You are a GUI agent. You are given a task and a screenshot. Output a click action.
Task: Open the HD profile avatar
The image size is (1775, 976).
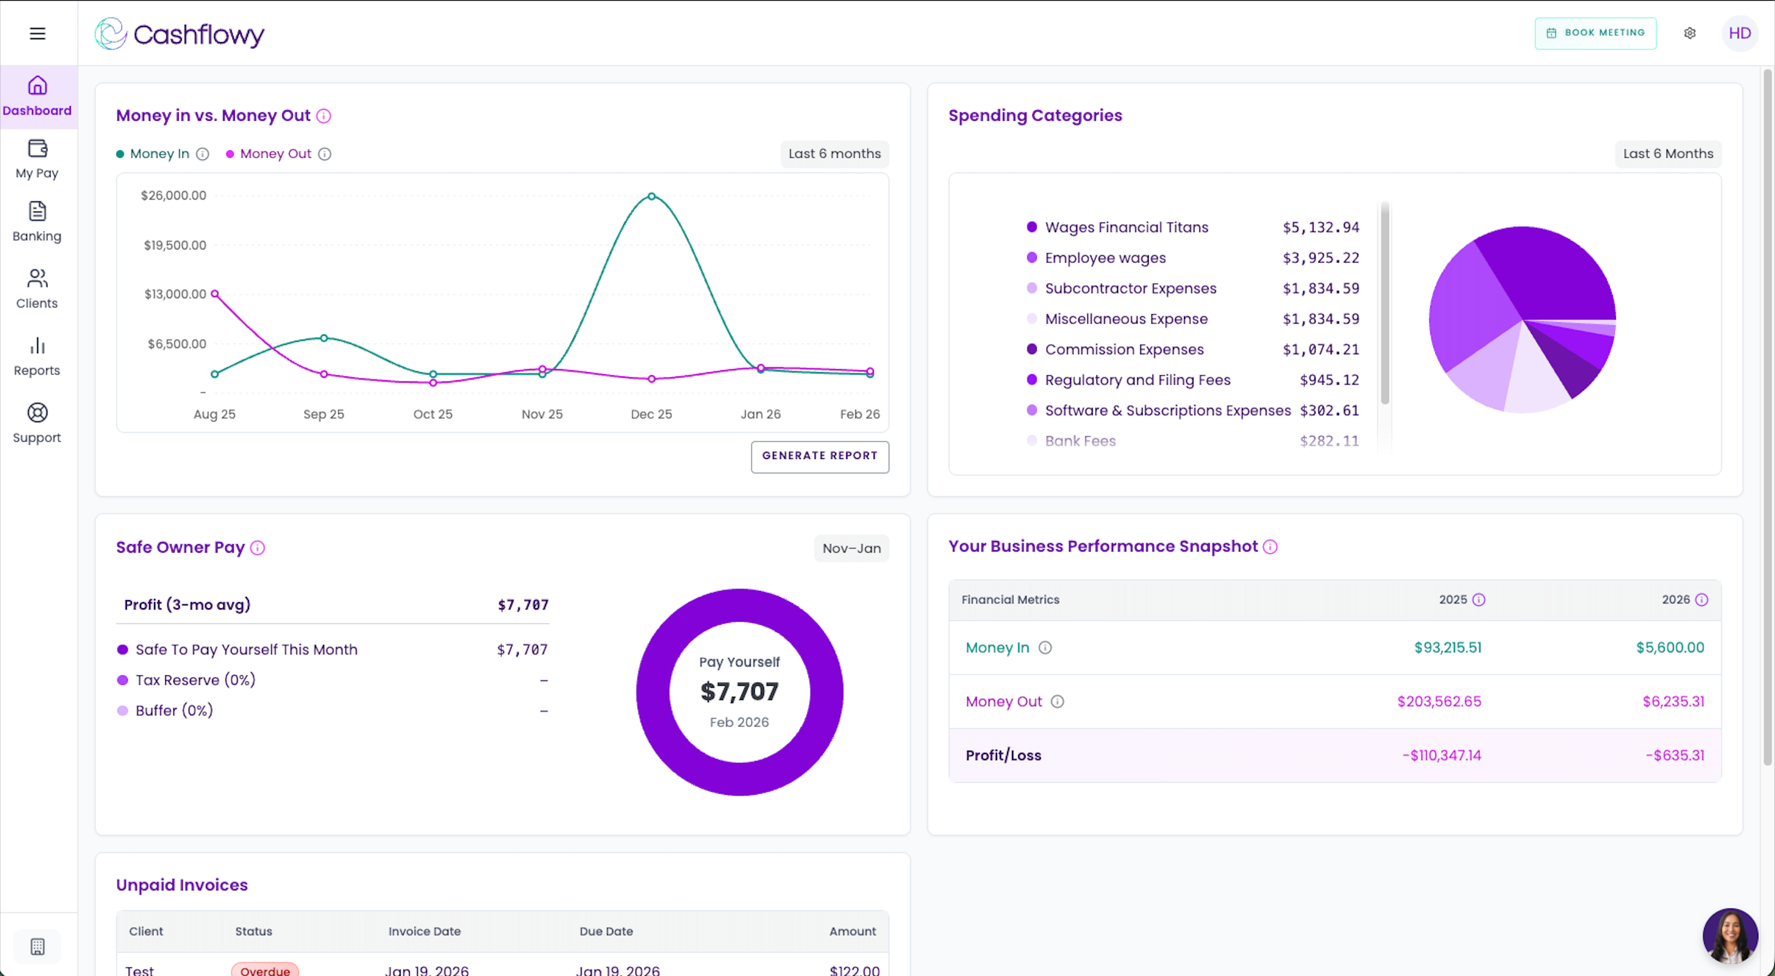(x=1739, y=33)
